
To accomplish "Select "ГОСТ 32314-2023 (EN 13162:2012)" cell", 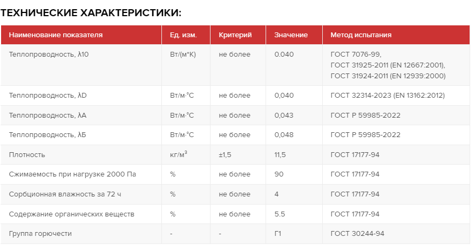I will click(387, 96).
